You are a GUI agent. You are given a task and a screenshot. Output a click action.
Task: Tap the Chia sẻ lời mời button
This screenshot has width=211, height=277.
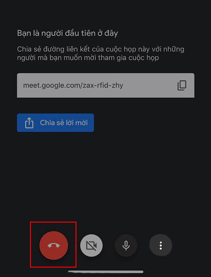pos(55,123)
